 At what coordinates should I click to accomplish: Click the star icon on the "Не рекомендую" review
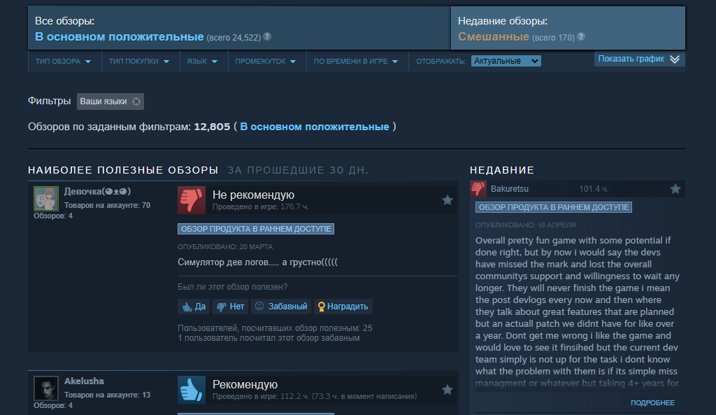click(447, 200)
